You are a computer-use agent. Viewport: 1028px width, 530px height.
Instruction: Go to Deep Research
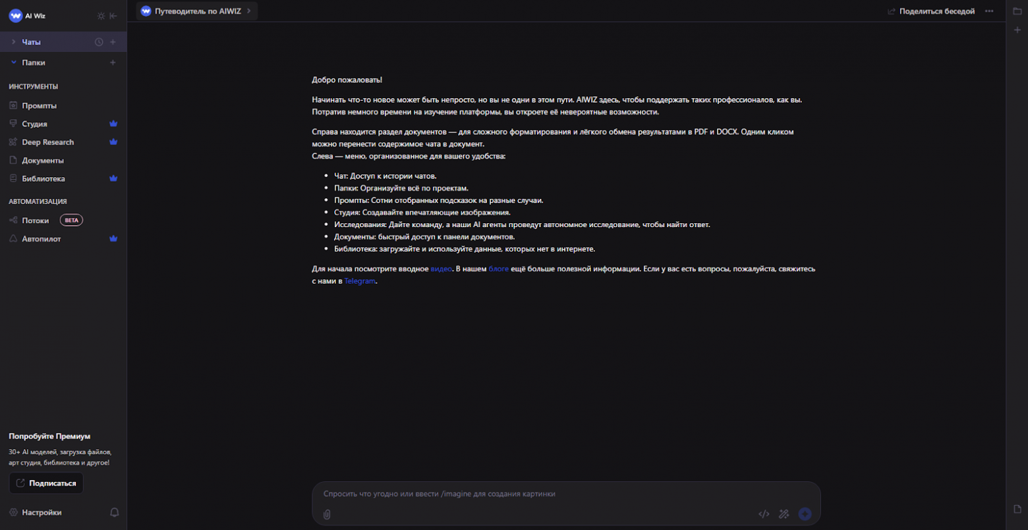pyautogui.click(x=47, y=142)
